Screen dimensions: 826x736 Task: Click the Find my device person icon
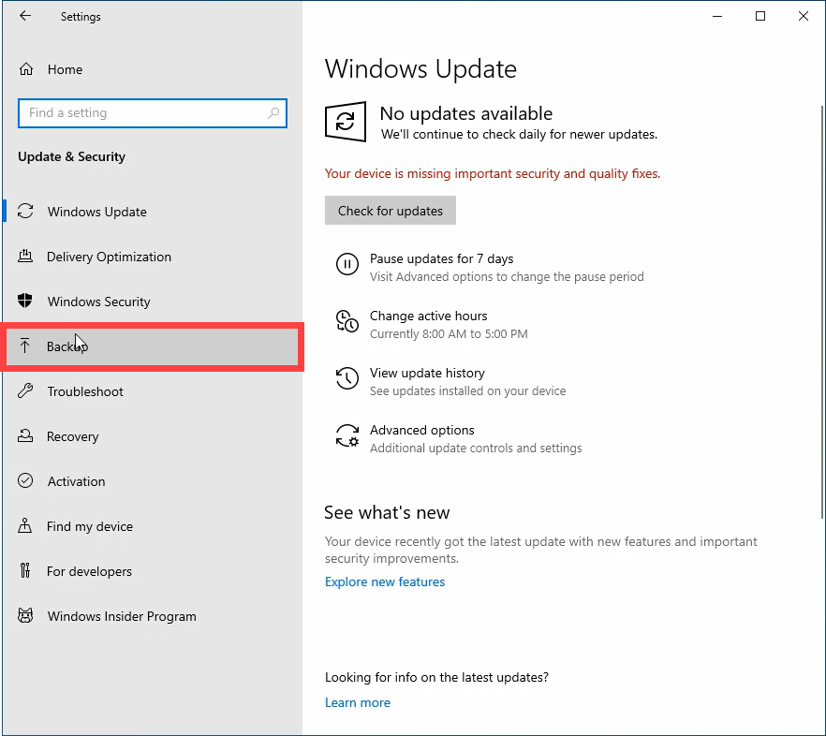24,526
